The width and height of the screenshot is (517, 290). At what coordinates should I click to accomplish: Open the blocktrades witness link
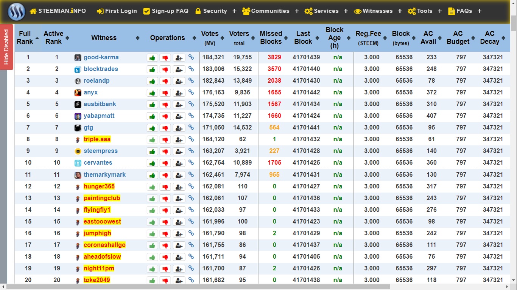pos(101,69)
